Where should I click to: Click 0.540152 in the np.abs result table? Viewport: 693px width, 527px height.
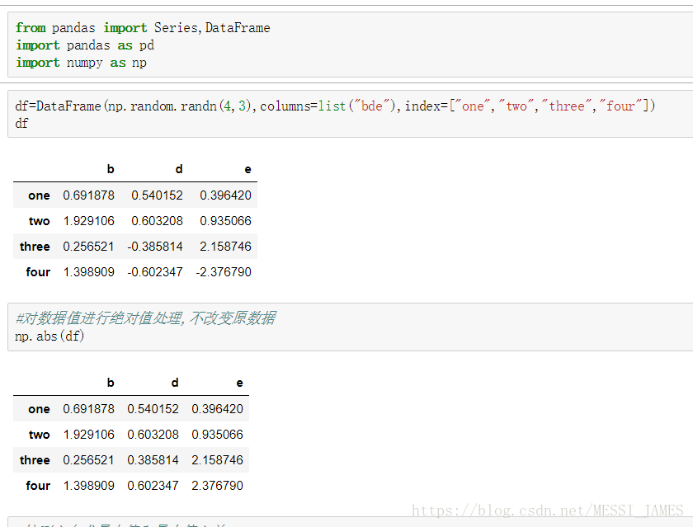point(153,409)
